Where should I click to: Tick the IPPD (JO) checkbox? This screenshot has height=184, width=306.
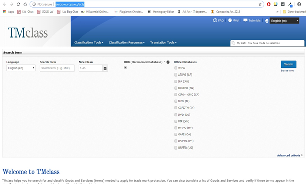click(176, 115)
